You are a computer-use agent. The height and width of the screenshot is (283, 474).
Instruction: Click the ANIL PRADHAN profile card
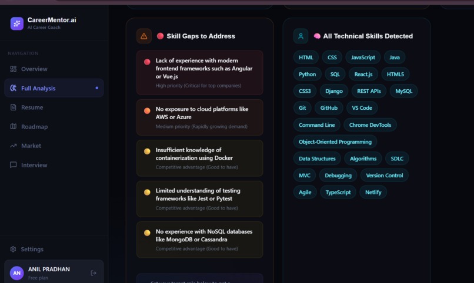(54, 272)
